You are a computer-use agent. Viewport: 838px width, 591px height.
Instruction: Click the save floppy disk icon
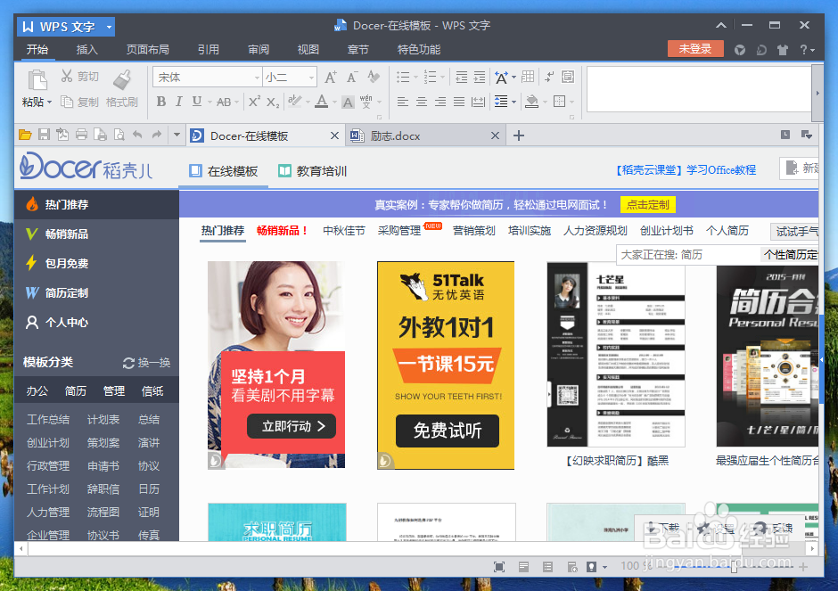tap(44, 135)
